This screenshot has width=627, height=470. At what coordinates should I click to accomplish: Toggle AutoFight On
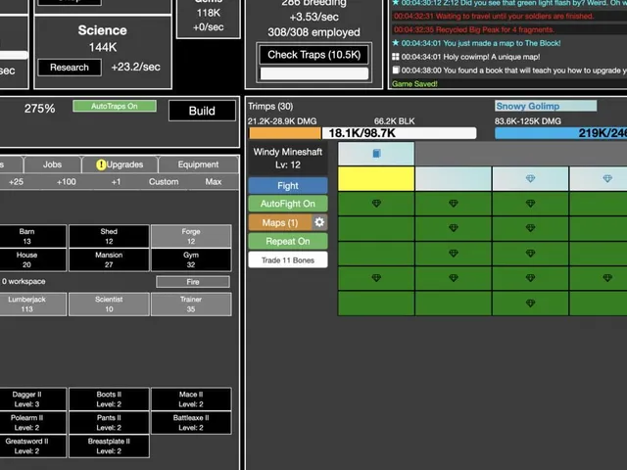point(288,204)
